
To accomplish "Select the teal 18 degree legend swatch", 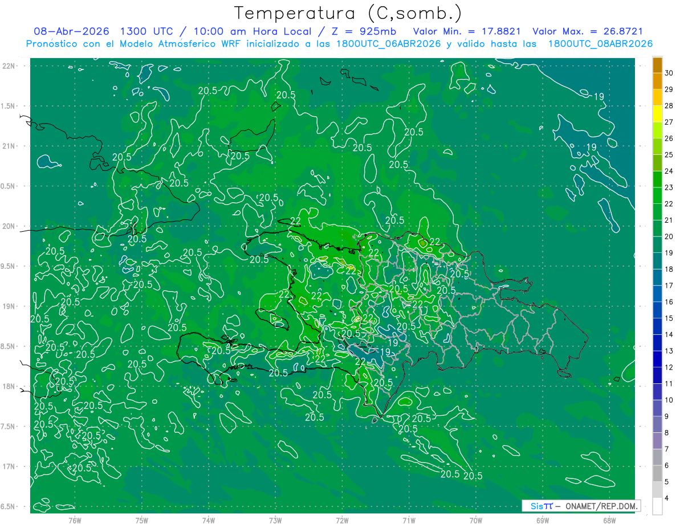I will 657,261.
